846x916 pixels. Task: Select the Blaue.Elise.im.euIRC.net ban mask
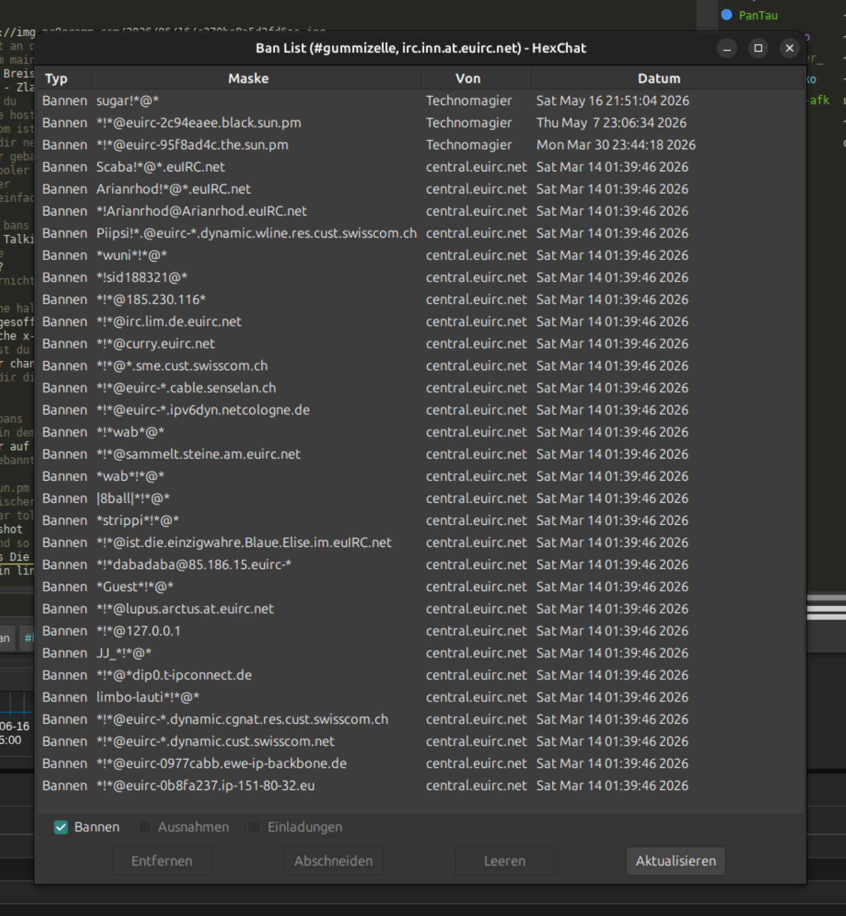pos(244,542)
